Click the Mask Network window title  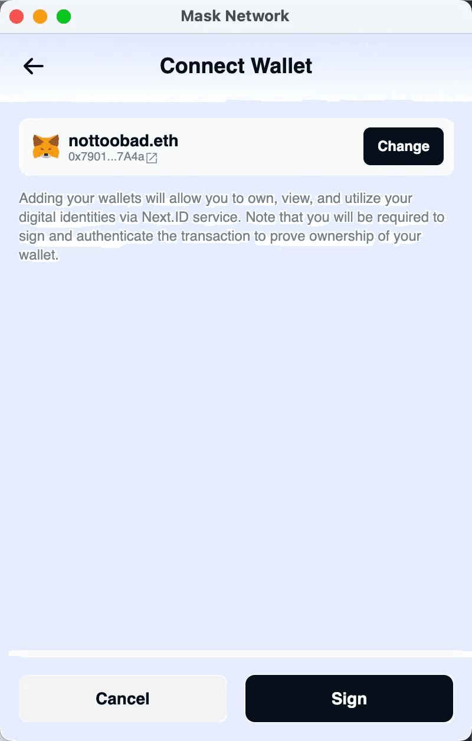pos(235,16)
